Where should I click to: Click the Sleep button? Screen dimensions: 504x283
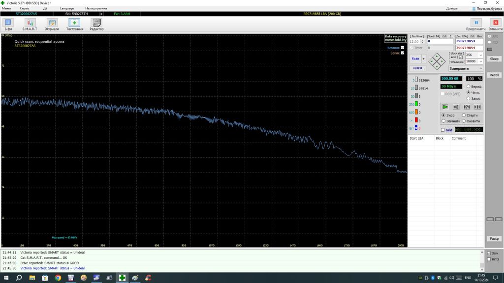tap(494, 59)
